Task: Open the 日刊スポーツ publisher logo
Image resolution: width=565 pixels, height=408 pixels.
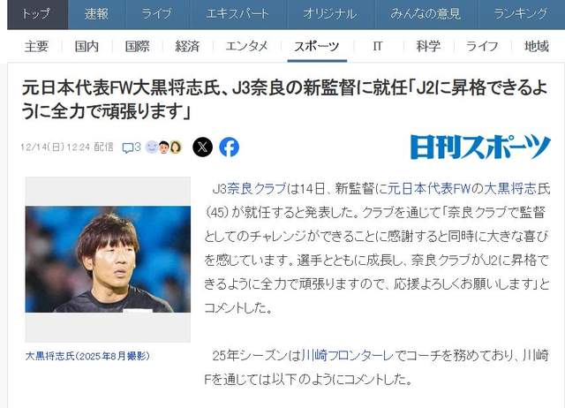Action: pyautogui.click(x=480, y=147)
